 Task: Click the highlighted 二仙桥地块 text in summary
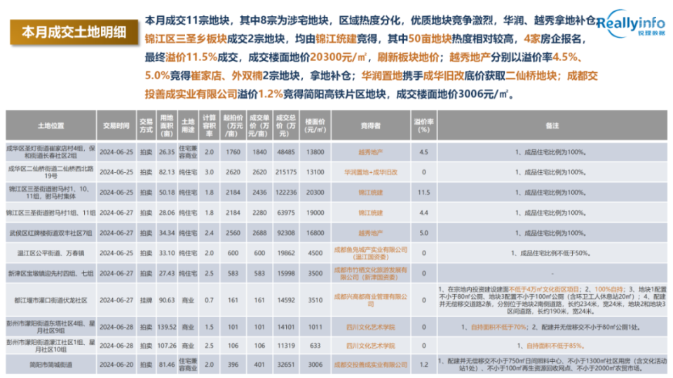[531, 76]
